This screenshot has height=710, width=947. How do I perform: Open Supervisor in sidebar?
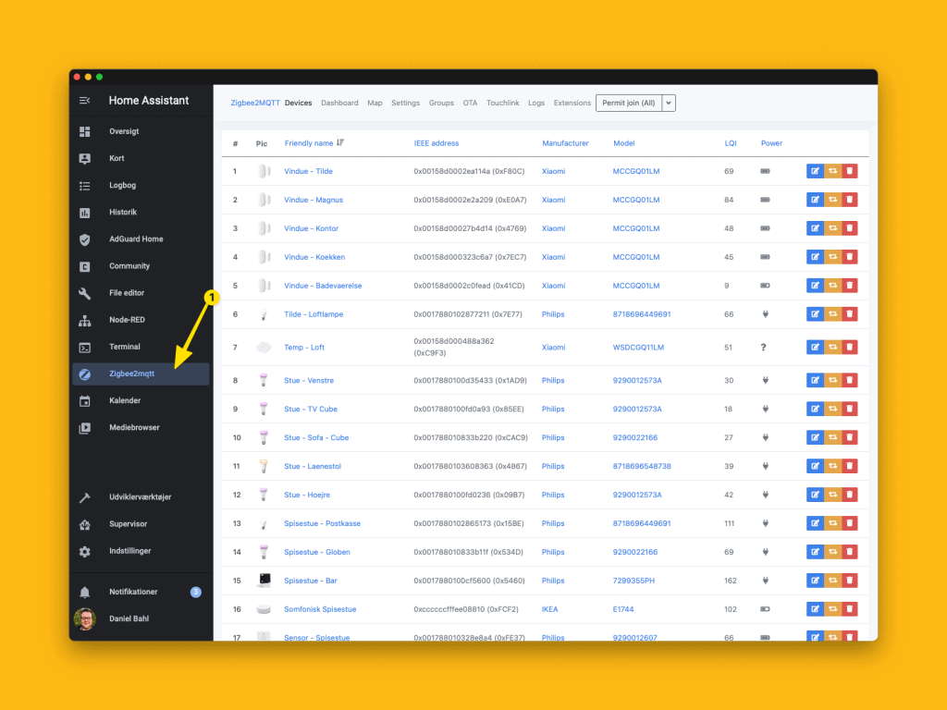[x=141, y=524]
